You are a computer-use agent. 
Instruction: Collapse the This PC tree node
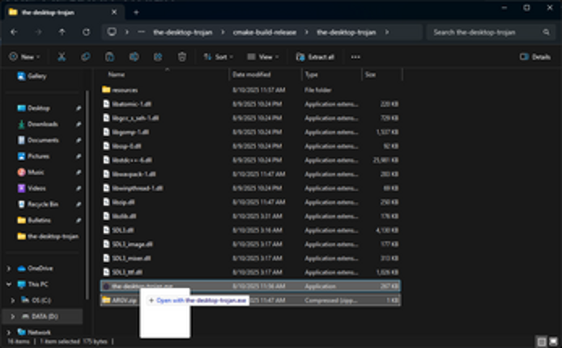[x=9, y=284]
